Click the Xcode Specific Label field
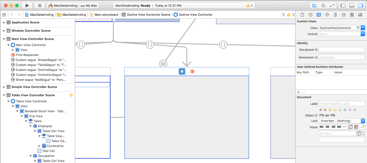The image size is (367, 163). [x=342, y=104]
